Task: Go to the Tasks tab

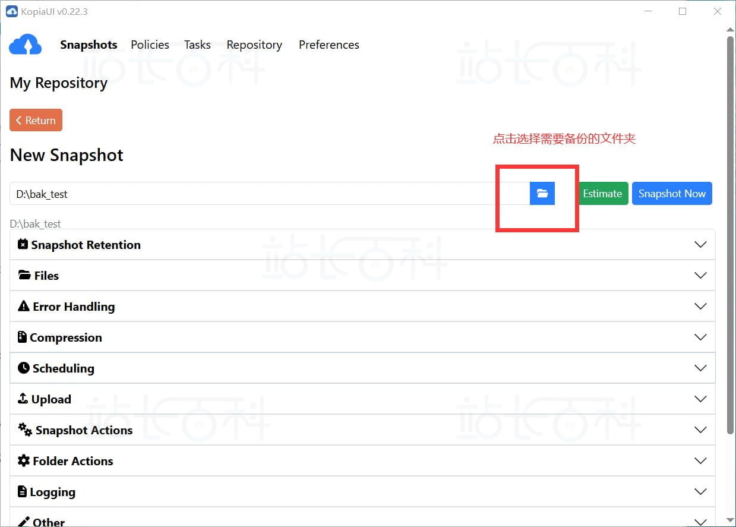Action: coord(197,45)
